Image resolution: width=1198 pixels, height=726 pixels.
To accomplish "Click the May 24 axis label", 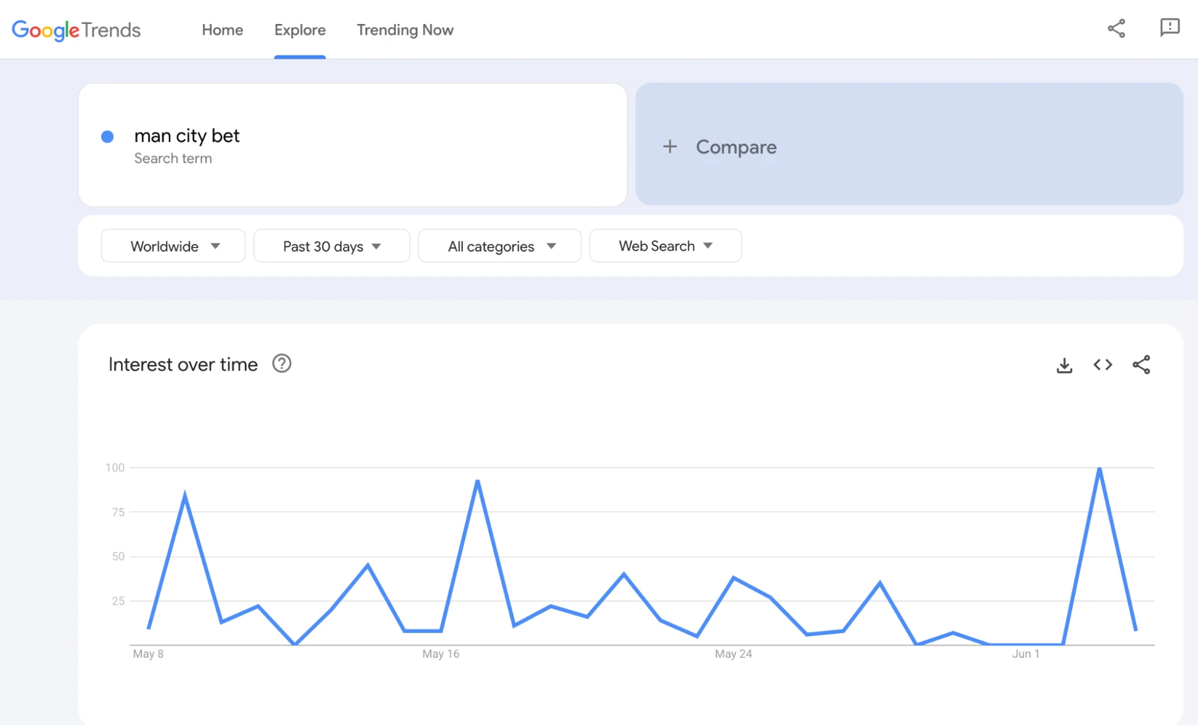I will [734, 654].
